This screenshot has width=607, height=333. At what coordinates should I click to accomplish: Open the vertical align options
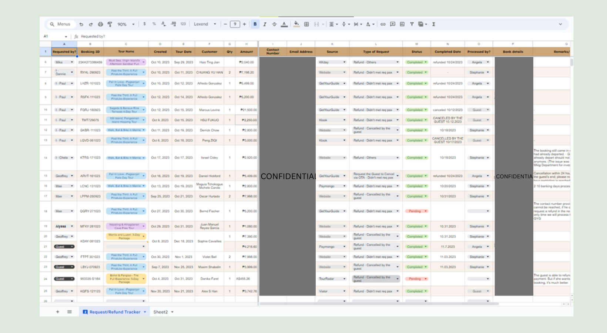point(345,24)
